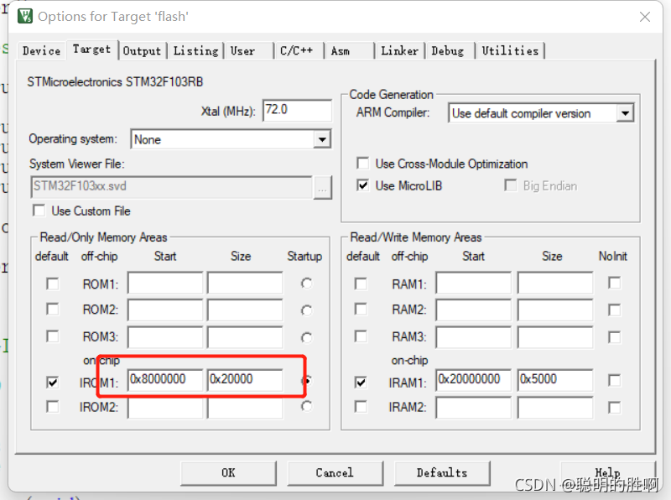Image resolution: width=671 pixels, height=500 pixels.
Task: Edit the Xtal (MHz) value field
Action: (298, 111)
